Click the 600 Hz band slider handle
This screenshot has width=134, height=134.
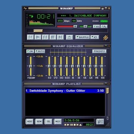click(67, 66)
